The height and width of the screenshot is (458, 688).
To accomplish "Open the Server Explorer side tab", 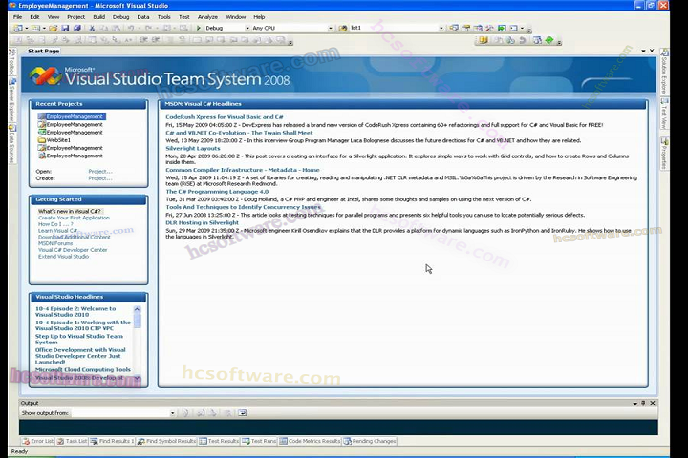I will pyautogui.click(x=11, y=101).
